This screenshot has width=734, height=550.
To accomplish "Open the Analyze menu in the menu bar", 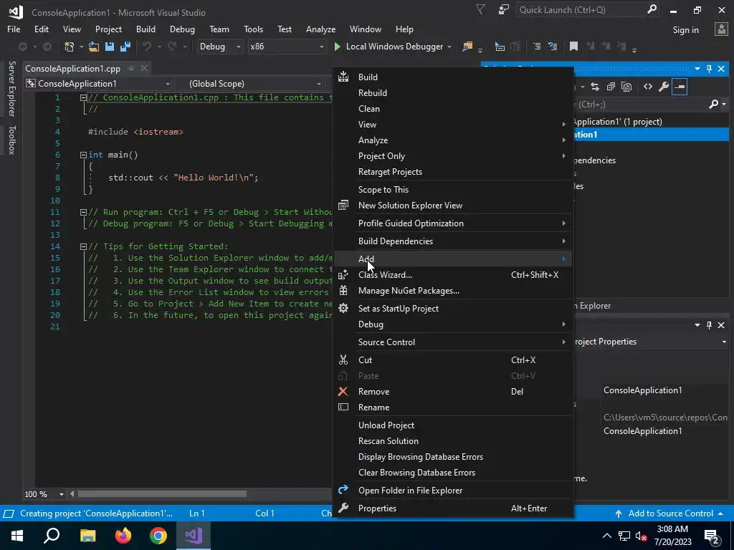I will pos(320,29).
